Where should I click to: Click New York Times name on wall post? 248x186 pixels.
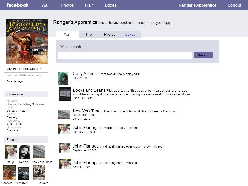pos(88,111)
